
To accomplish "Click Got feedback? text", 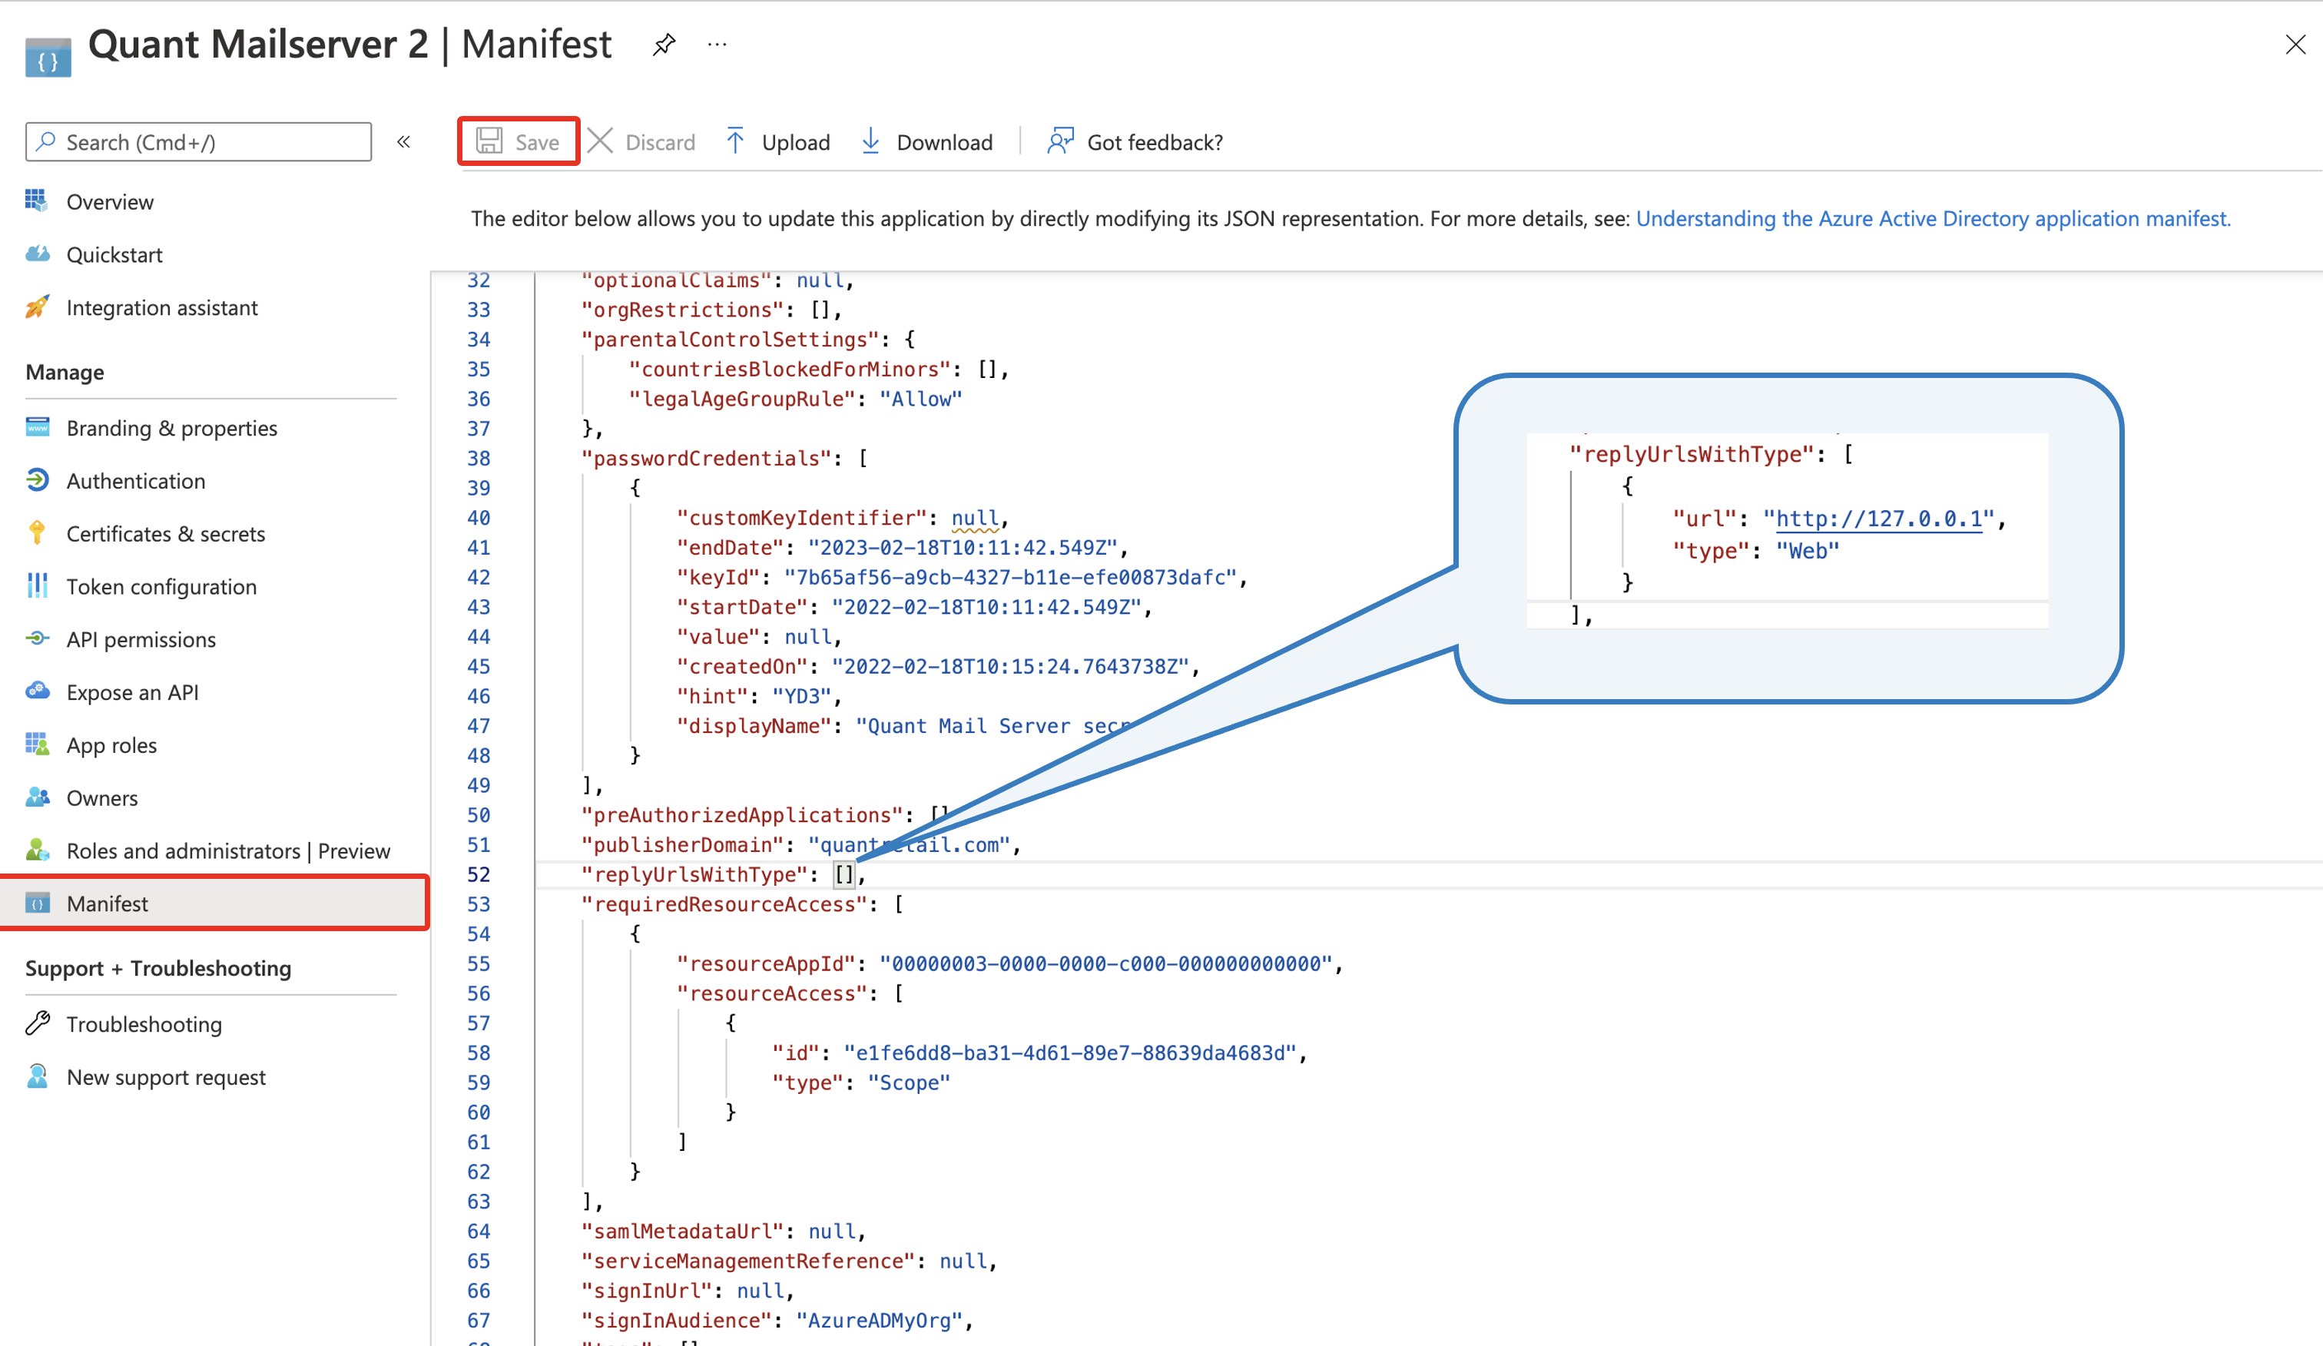I will click(1155, 142).
